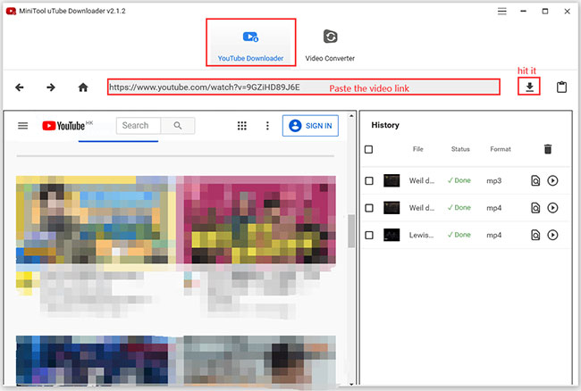Locate the Weil d... mp4 file in folder

click(535, 208)
